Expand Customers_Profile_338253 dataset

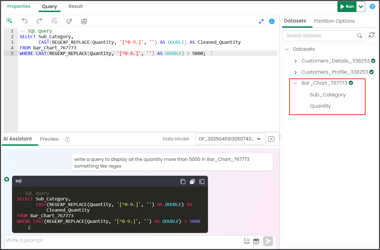pos(295,72)
